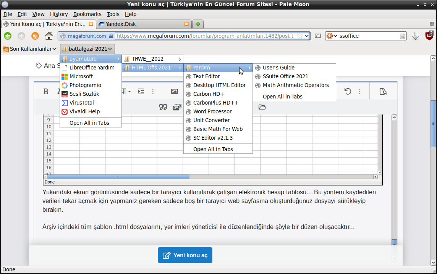Open VirusTotal bookmark
This screenshot has height=274, width=437.
tap(91, 103)
